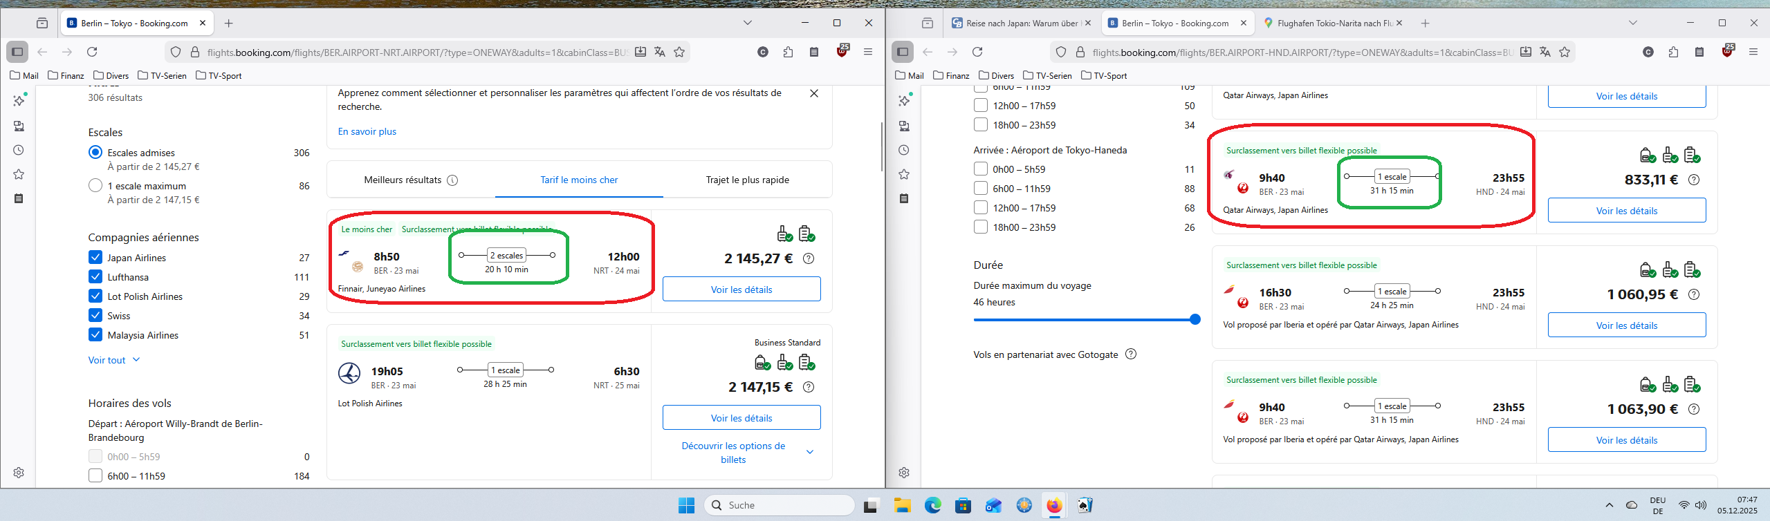Click info icon beside Meilleurs résultats

(452, 180)
